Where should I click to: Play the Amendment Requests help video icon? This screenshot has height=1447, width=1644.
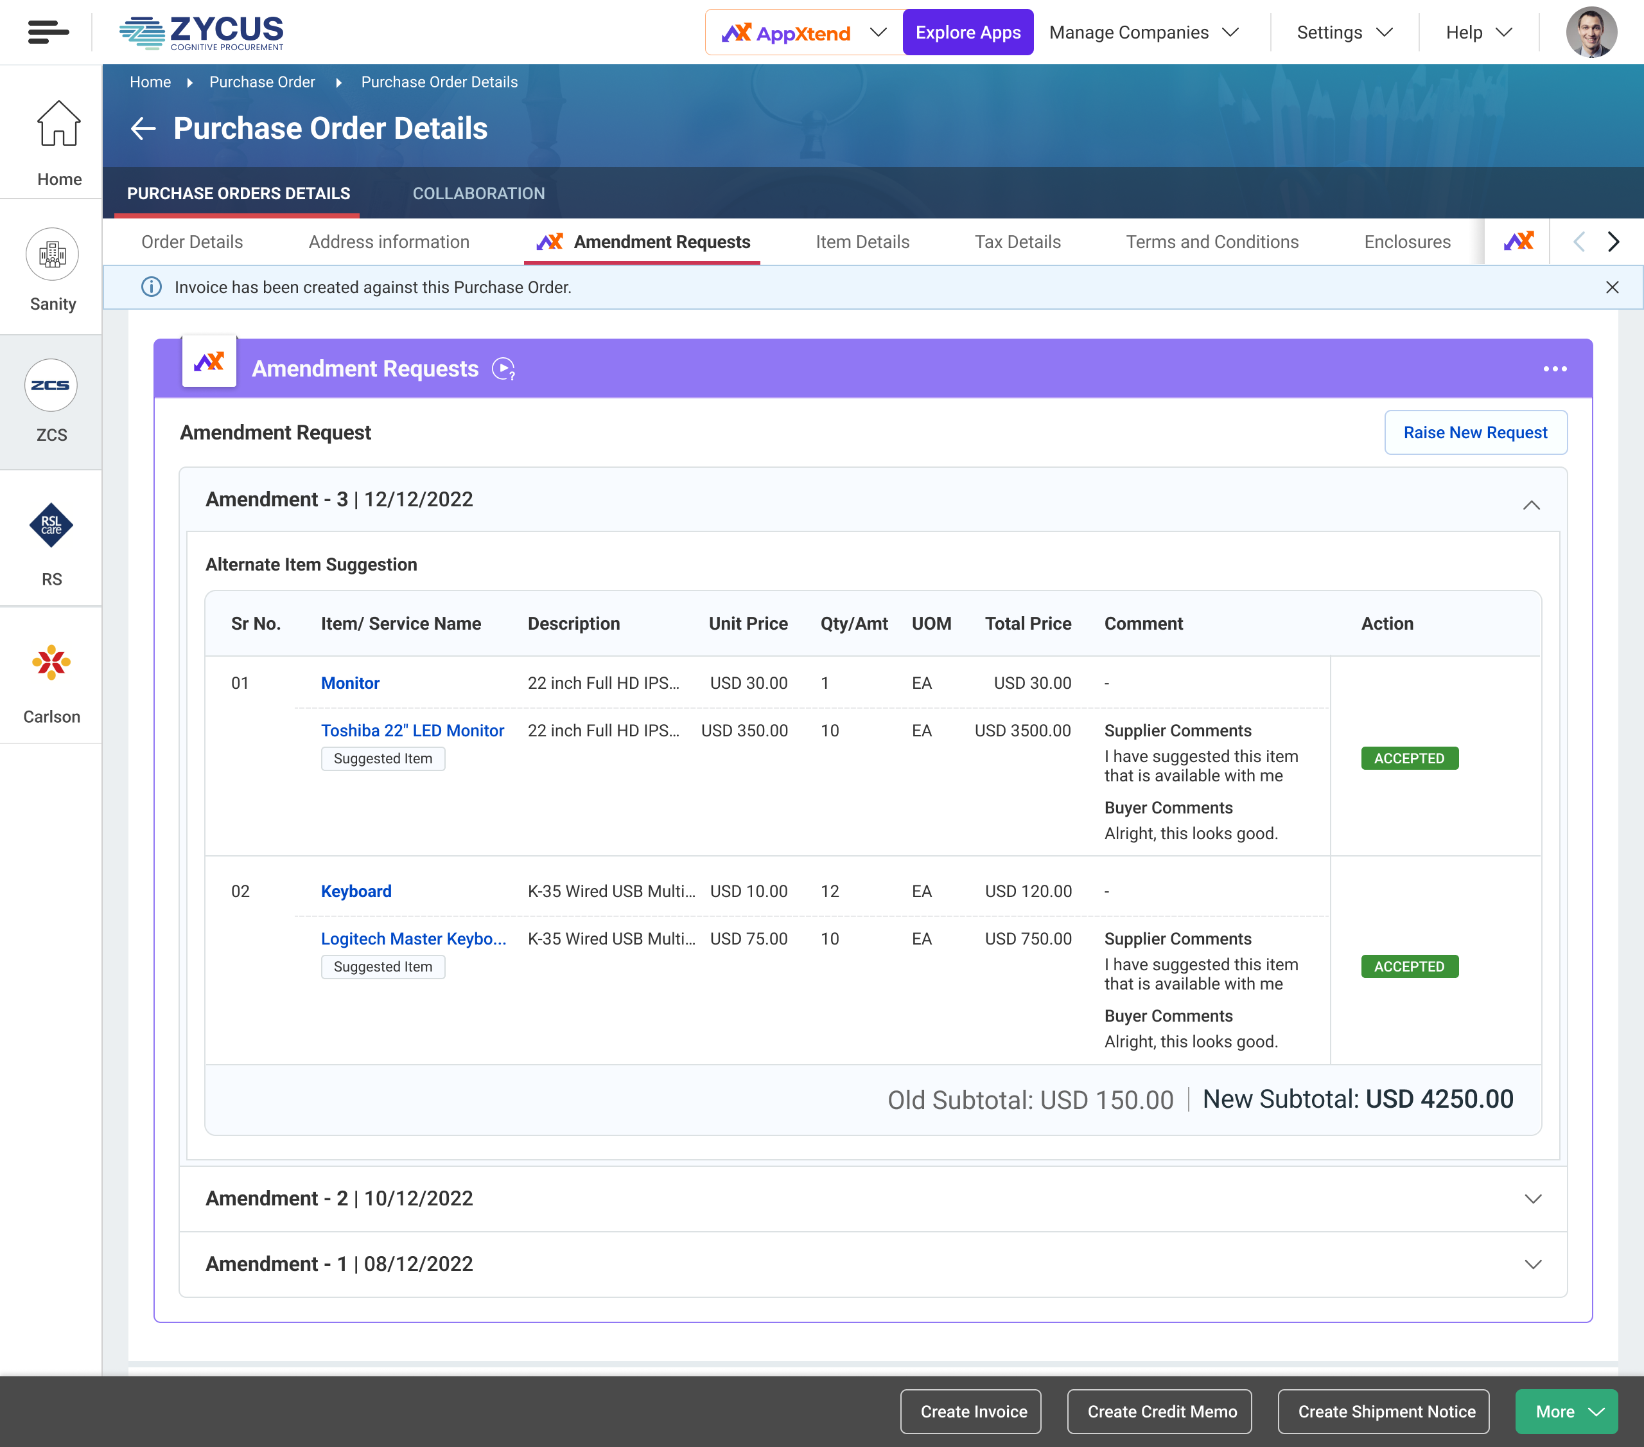click(x=503, y=369)
